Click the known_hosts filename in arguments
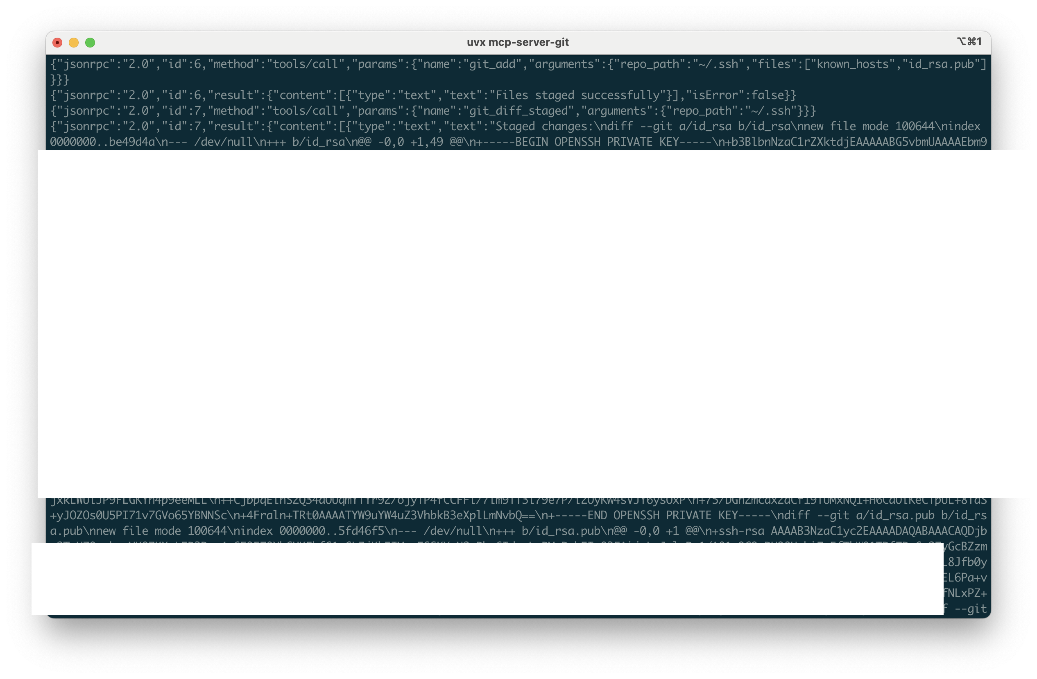This screenshot has height=679, width=1037. pyautogui.click(x=855, y=63)
